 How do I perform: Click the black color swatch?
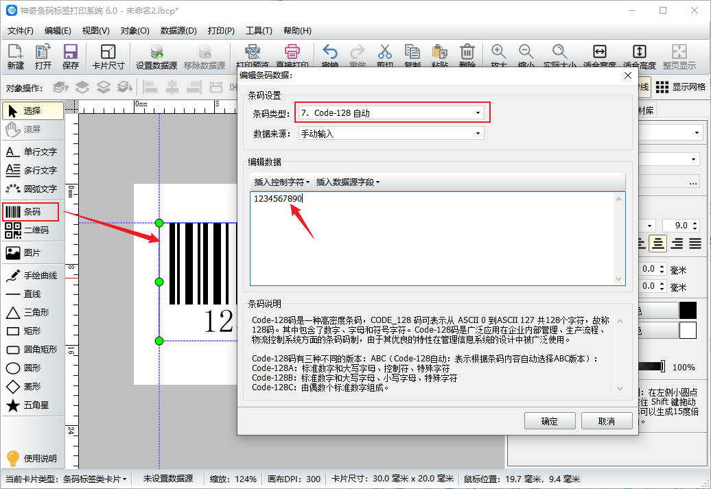pyautogui.click(x=688, y=311)
